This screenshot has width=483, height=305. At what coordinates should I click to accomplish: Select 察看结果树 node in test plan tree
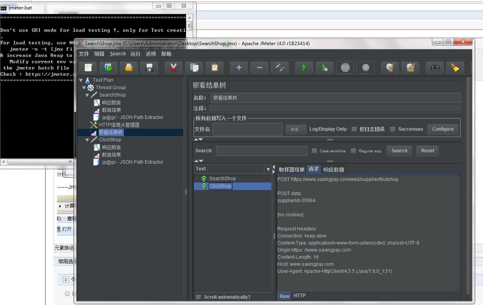pos(111,133)
